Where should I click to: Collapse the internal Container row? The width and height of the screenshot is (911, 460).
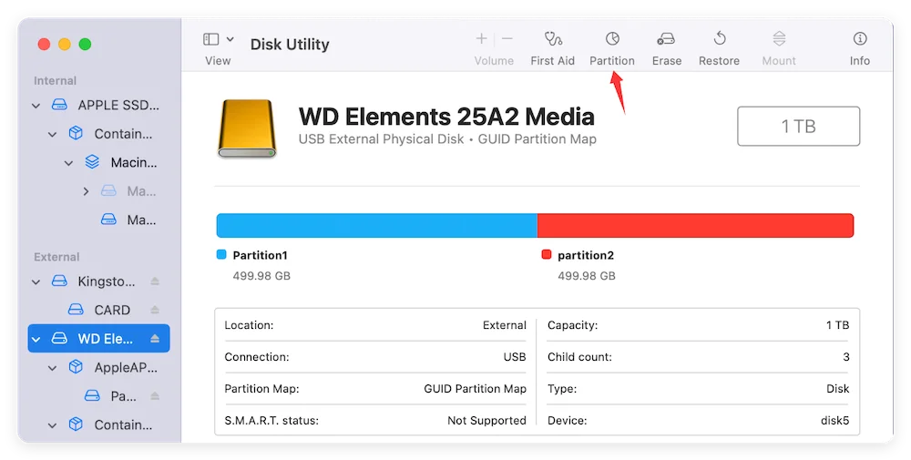52,134
